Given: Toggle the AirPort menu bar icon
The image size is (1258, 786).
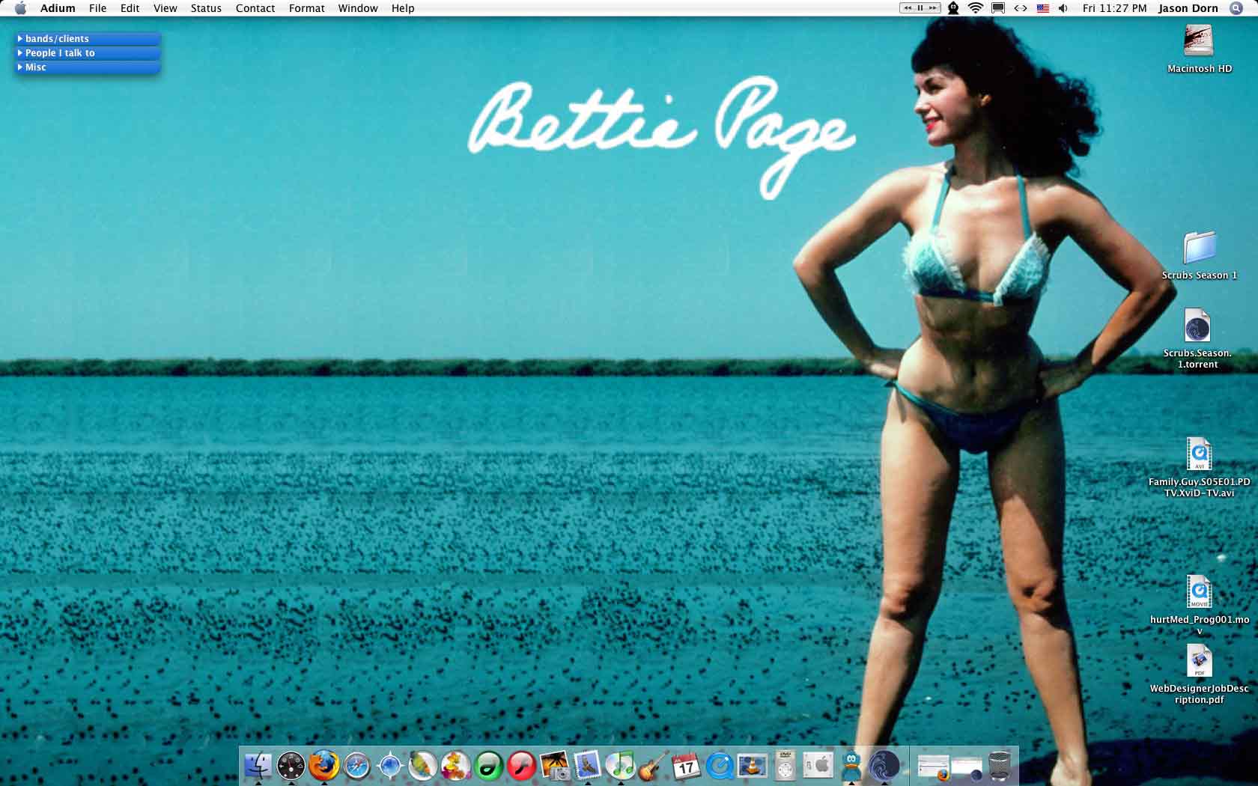Looking at the screenshot, I should point(974,8).
